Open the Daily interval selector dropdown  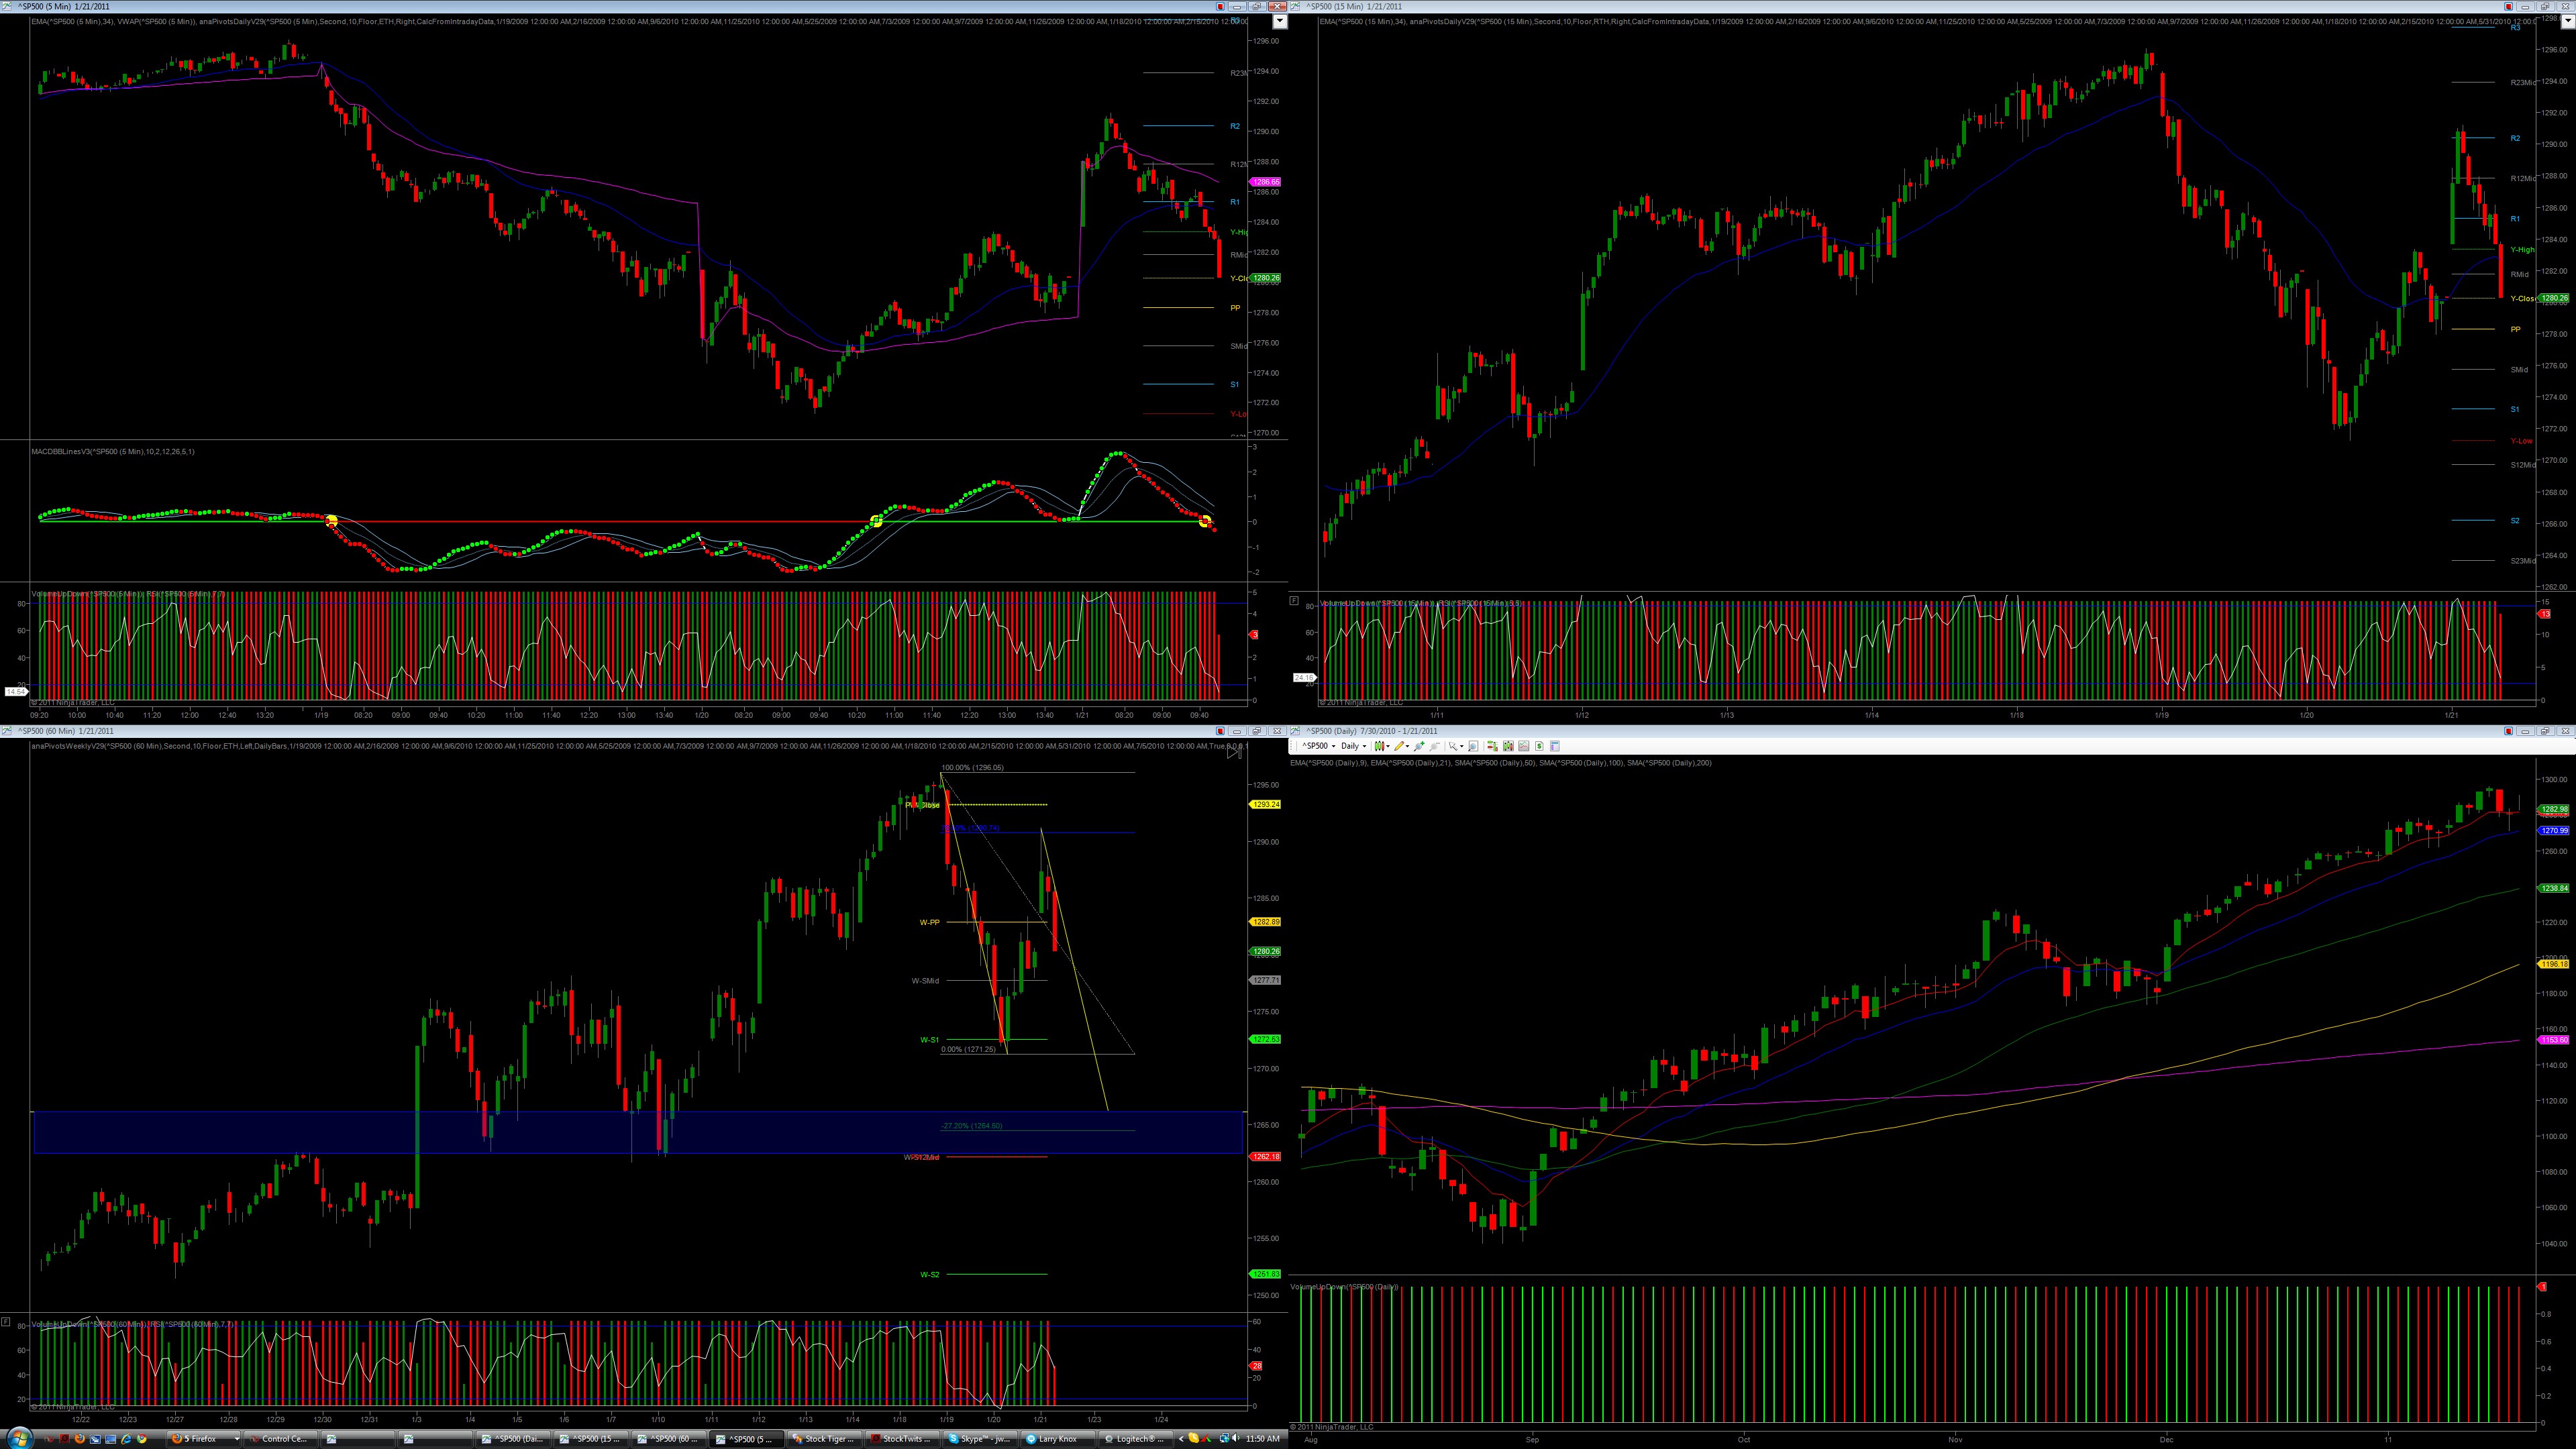[1353, 746]
